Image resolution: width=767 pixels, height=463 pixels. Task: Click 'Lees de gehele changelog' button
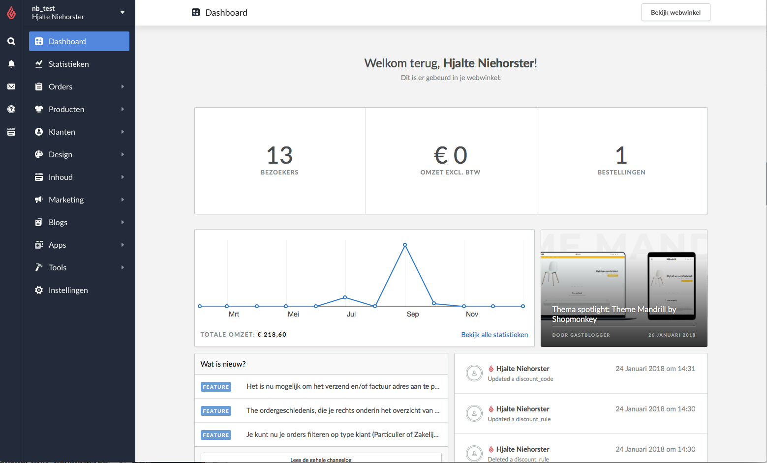pos(321,458)
